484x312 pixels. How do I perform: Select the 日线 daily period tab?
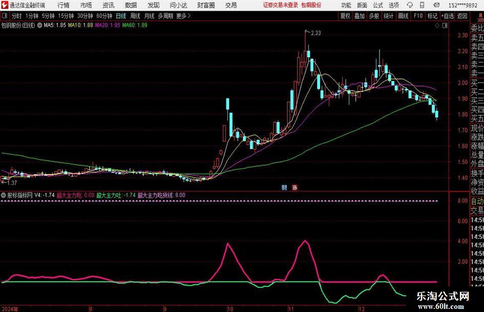point(121,16)
